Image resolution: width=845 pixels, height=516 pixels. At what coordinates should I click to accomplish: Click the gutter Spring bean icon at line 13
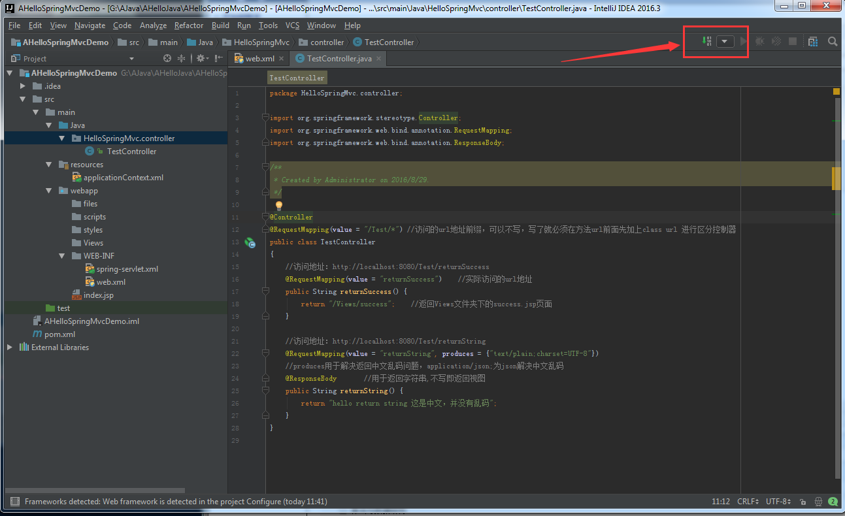click(250, 242)
